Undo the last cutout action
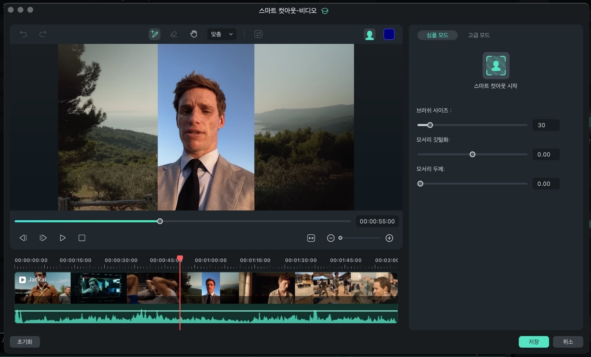 pos(23,34)
